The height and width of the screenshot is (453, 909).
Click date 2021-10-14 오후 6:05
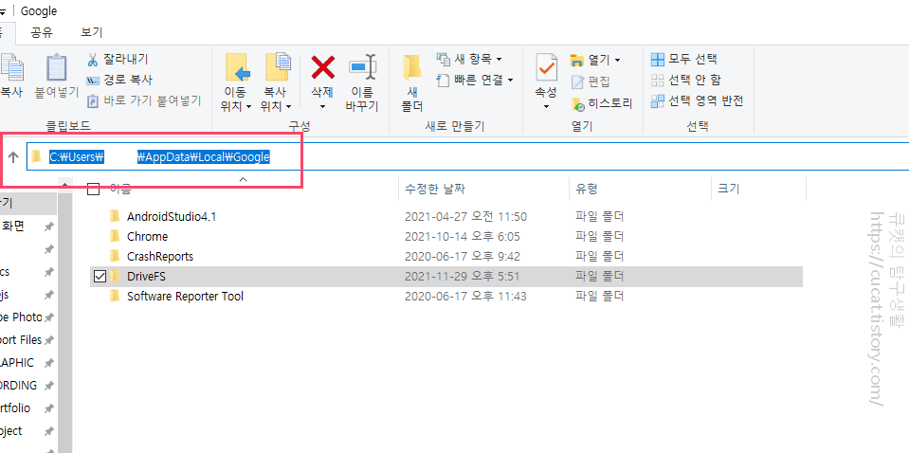(462, 236)
